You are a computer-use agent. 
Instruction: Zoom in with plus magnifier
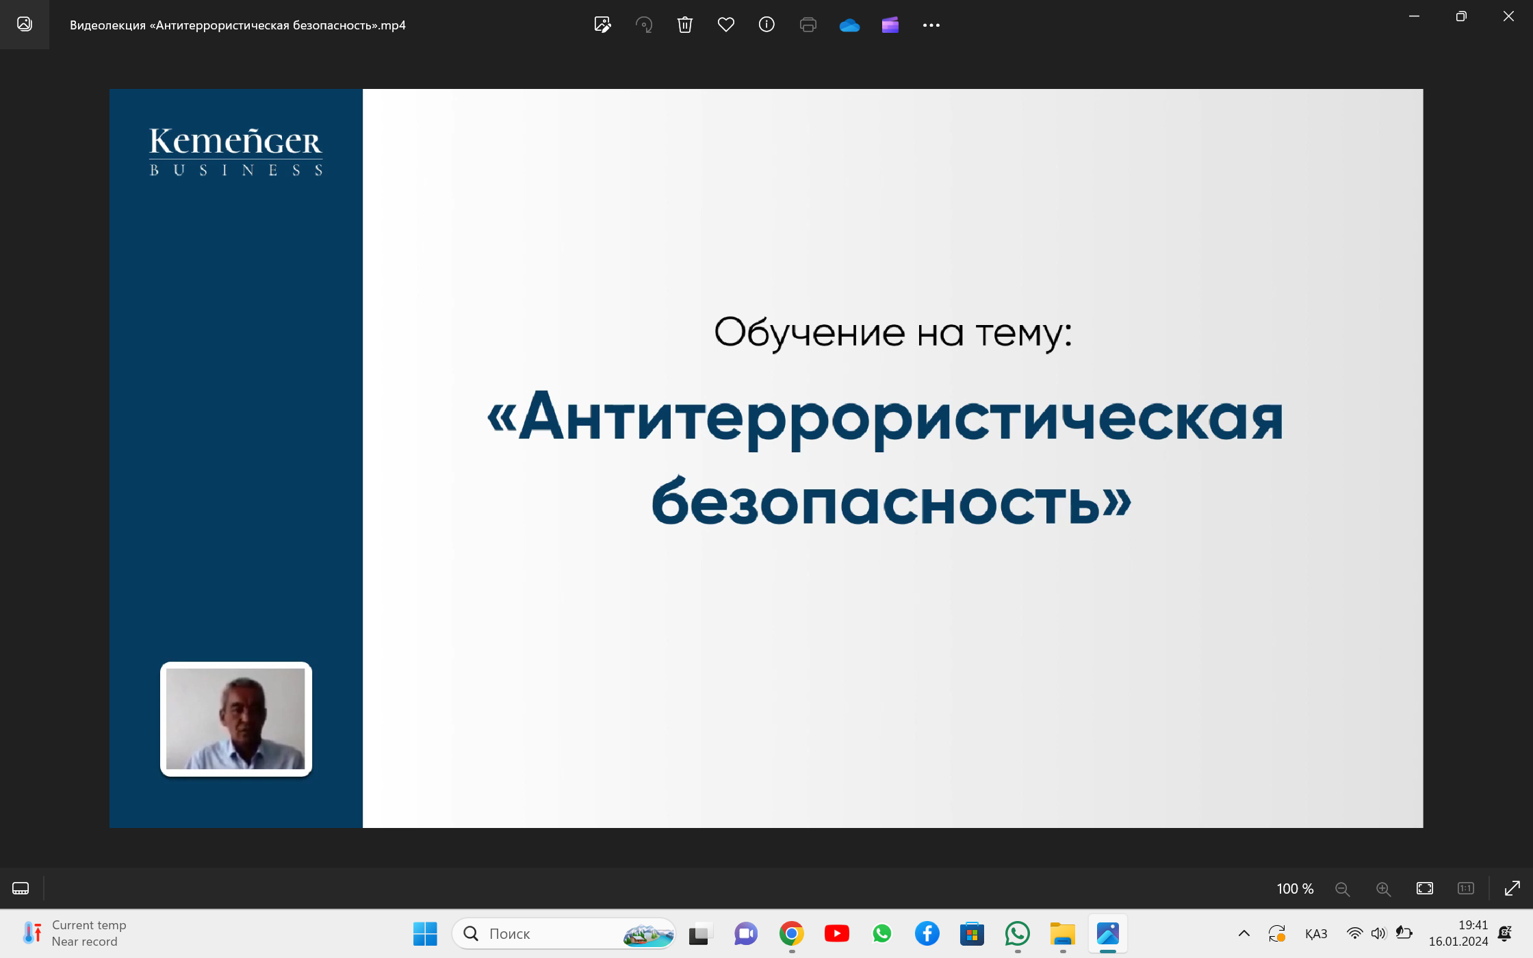click(1383, 889)
